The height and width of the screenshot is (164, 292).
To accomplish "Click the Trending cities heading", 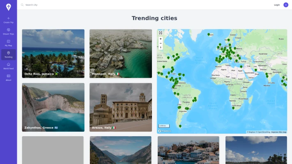I will pyautogui.click(x=154, y=18).
